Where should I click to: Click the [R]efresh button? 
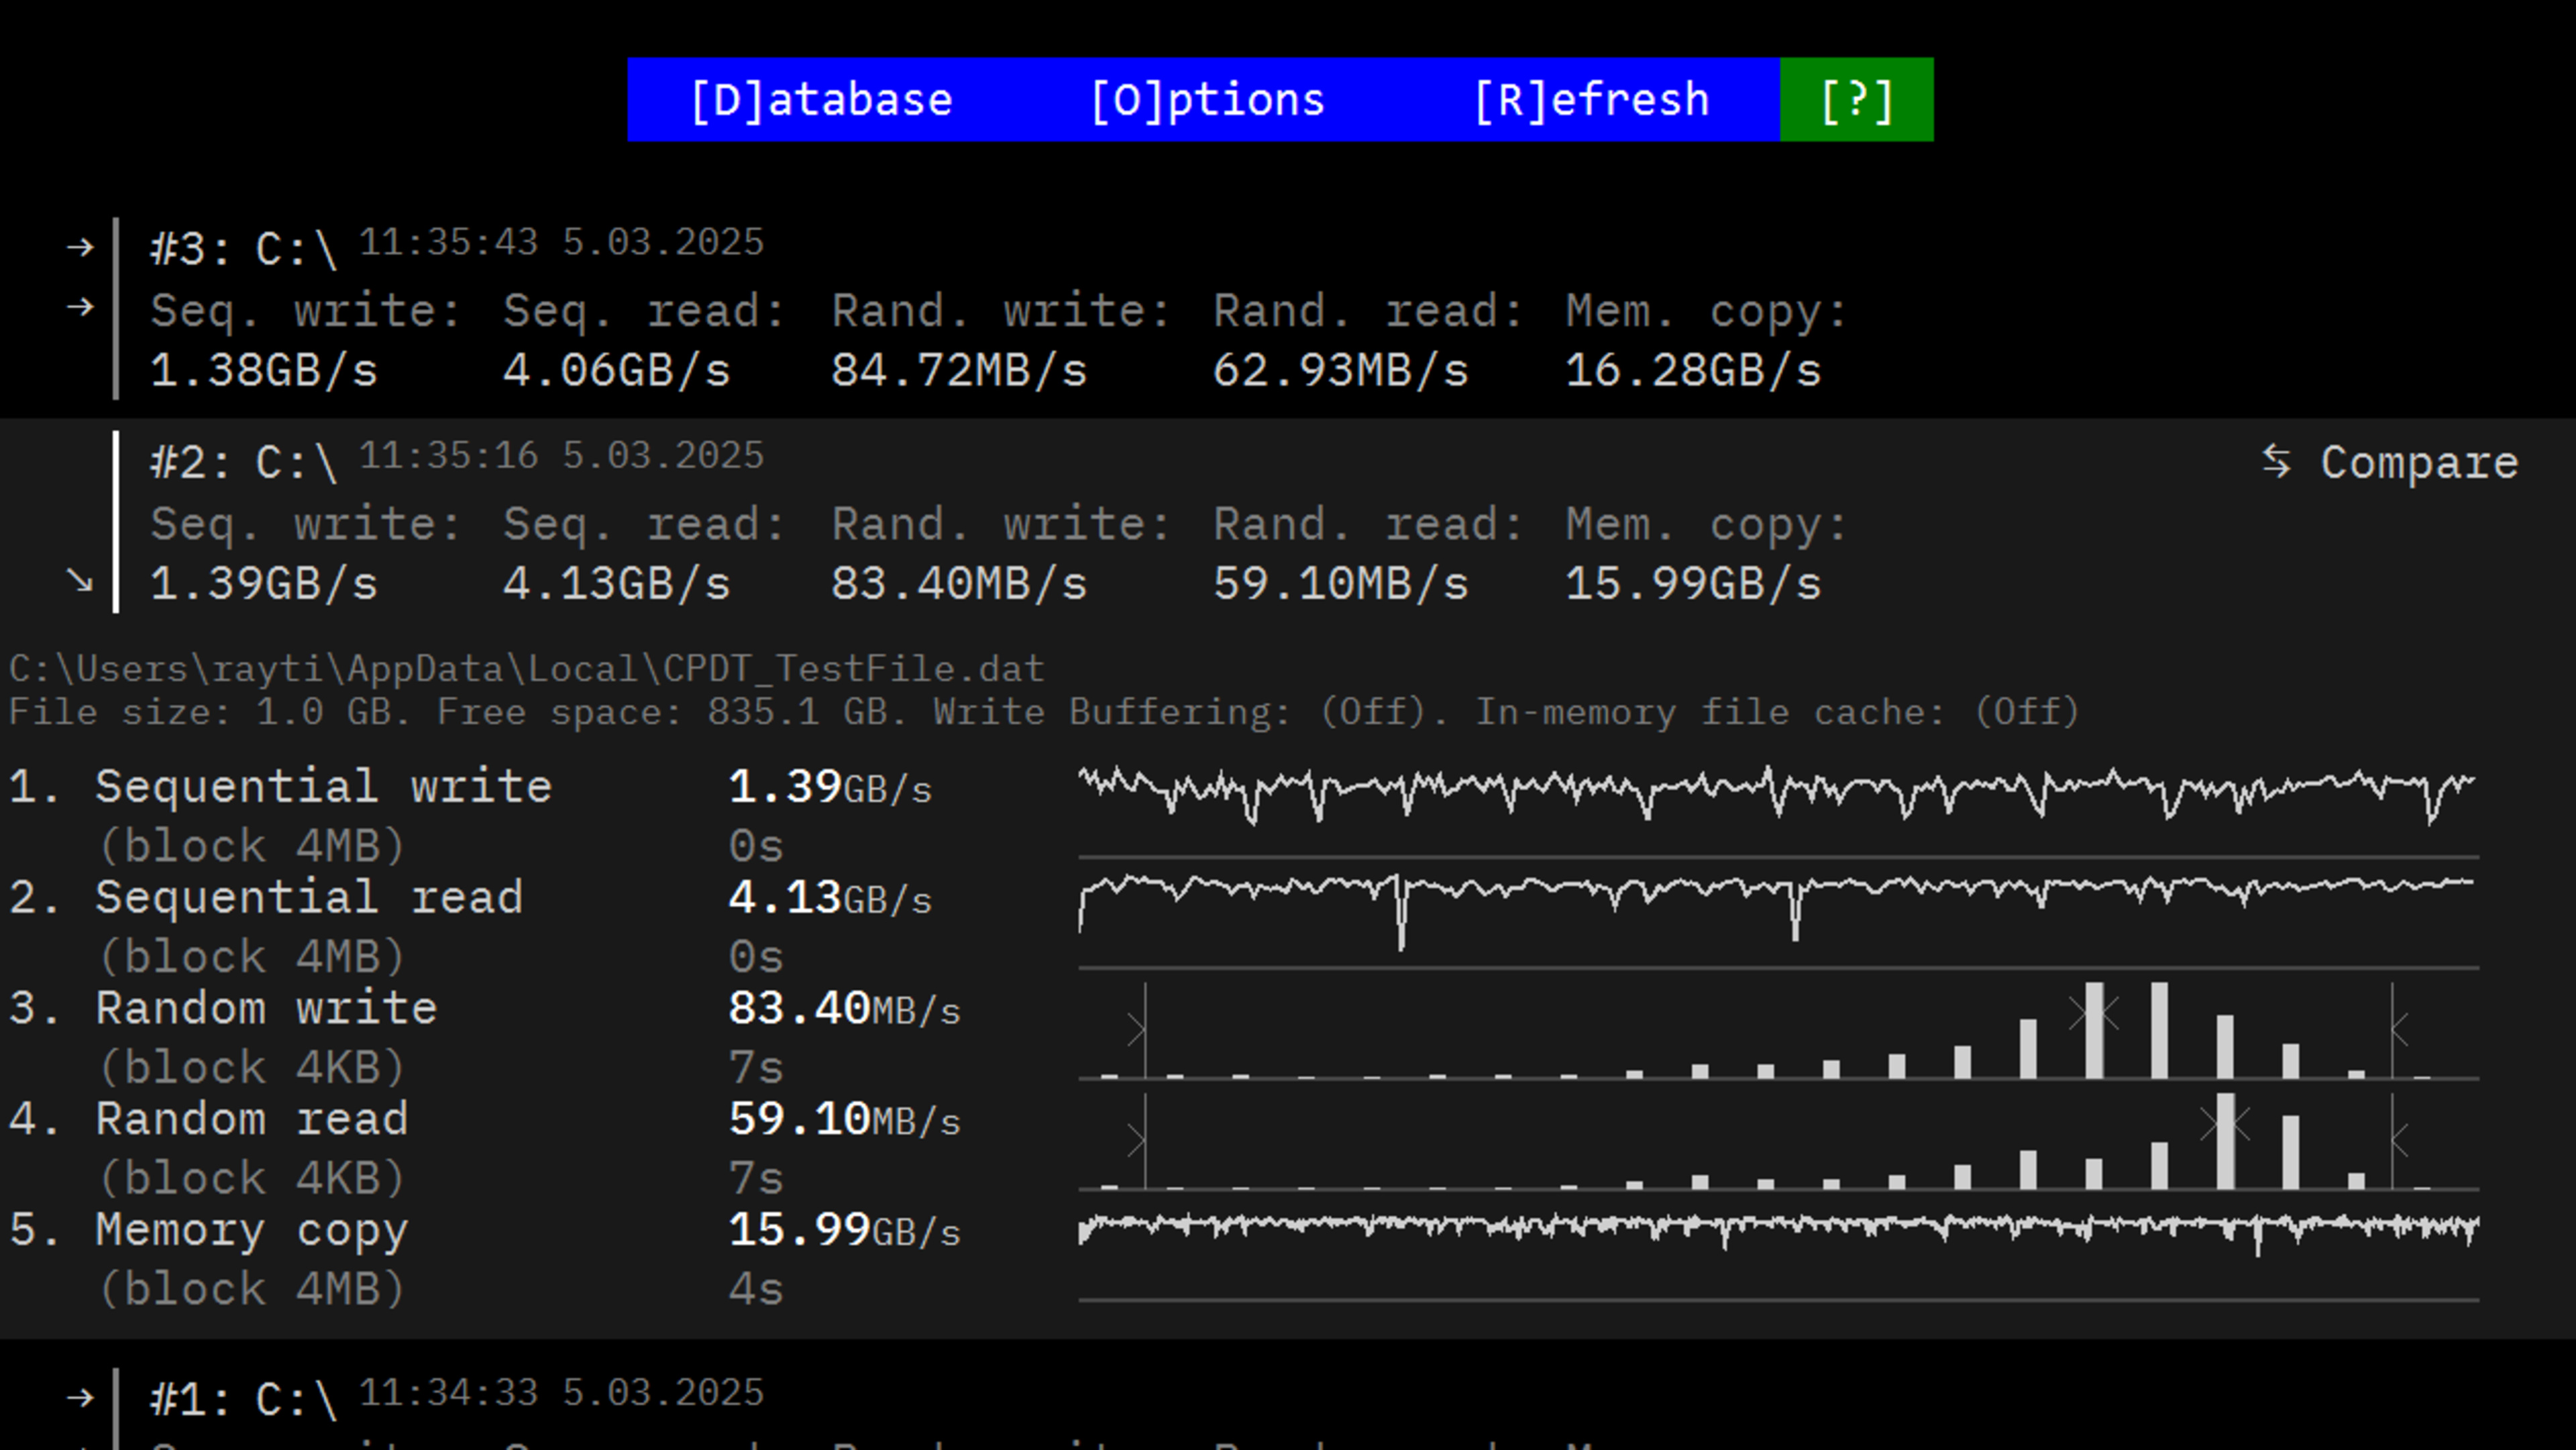(x=1591, y=100)
